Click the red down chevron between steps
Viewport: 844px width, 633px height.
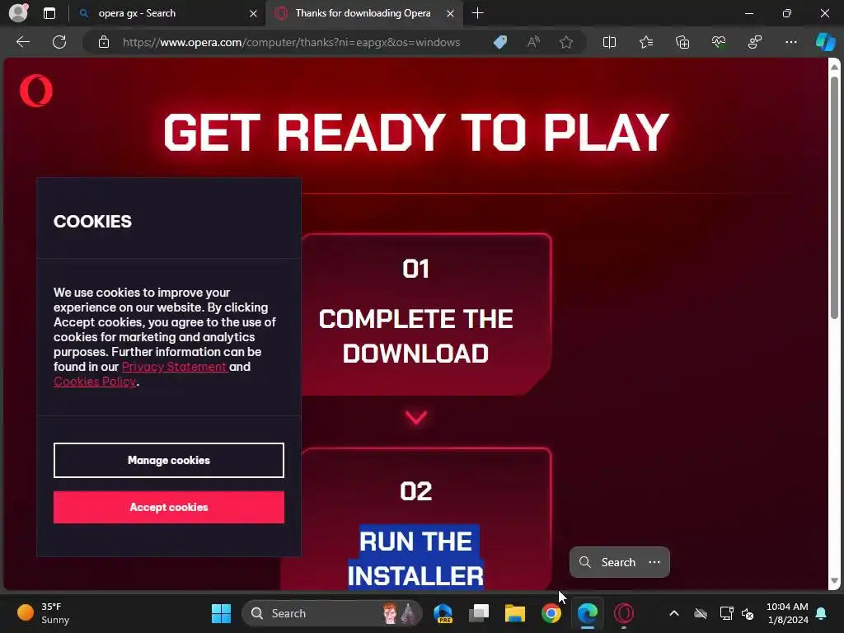pos(416,417)
